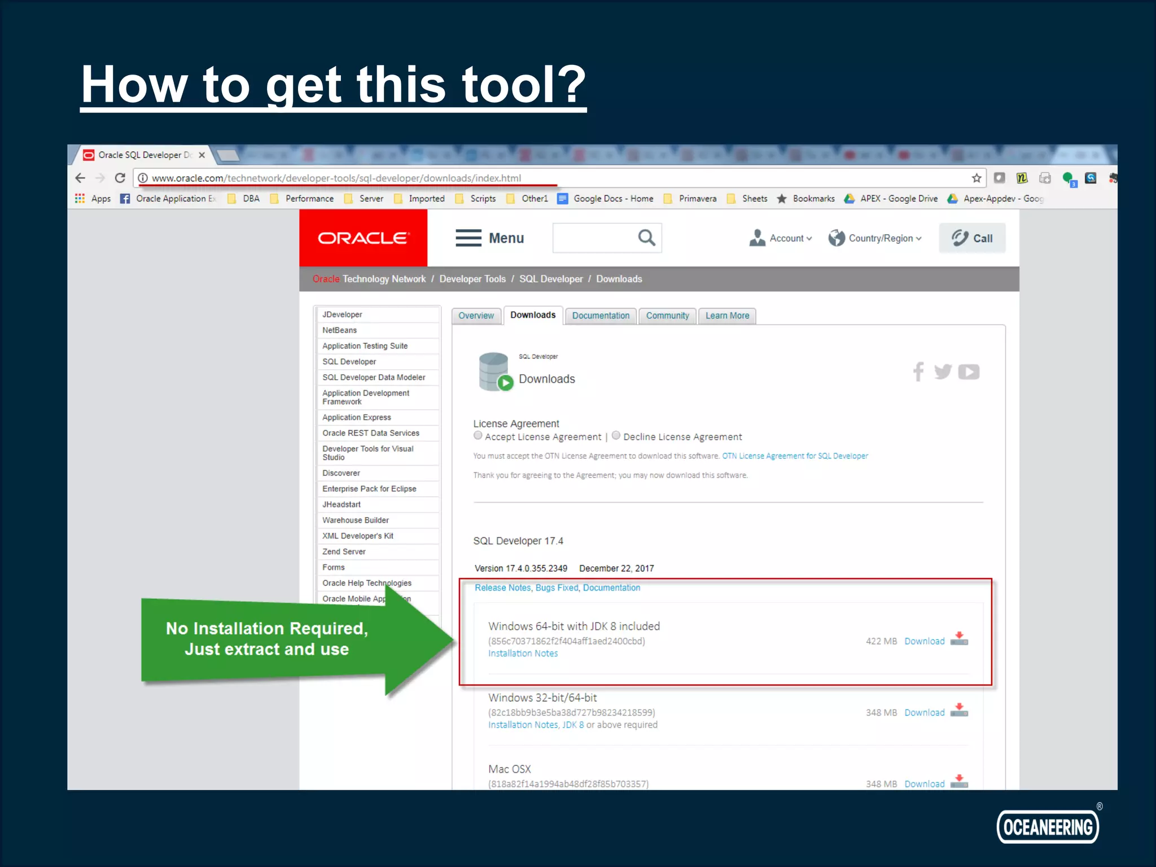This screenshot has width=1156, height=867.
Task: Close the Oracle SQL Developer browser tab
Action: (x=202, y=155)
